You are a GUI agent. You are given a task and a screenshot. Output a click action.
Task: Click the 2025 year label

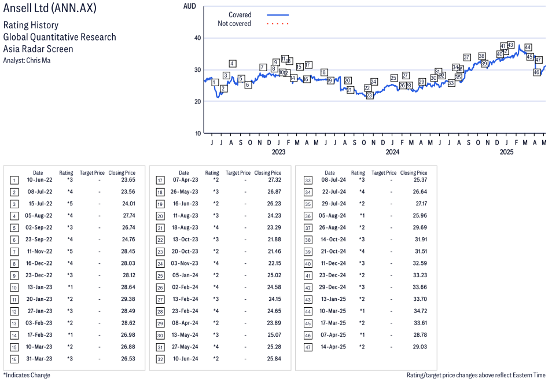[x=507, y=152]
